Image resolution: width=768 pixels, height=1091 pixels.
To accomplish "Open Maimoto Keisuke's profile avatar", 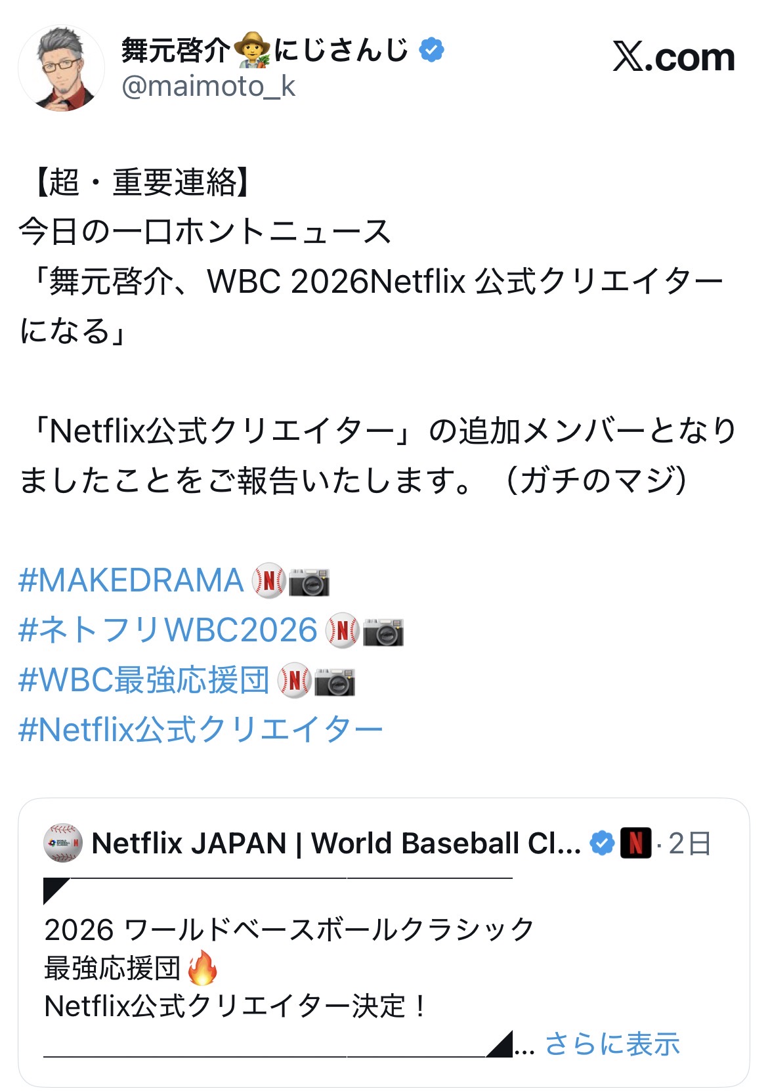I will 61,68.
